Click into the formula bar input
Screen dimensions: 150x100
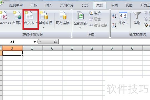pyautogui.click(x=104, y=42)
